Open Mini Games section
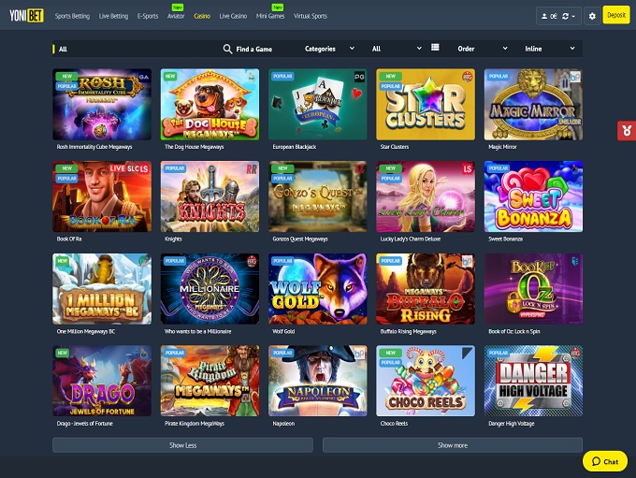The width and height of the screenshot is (636, 478). (270, 16)
